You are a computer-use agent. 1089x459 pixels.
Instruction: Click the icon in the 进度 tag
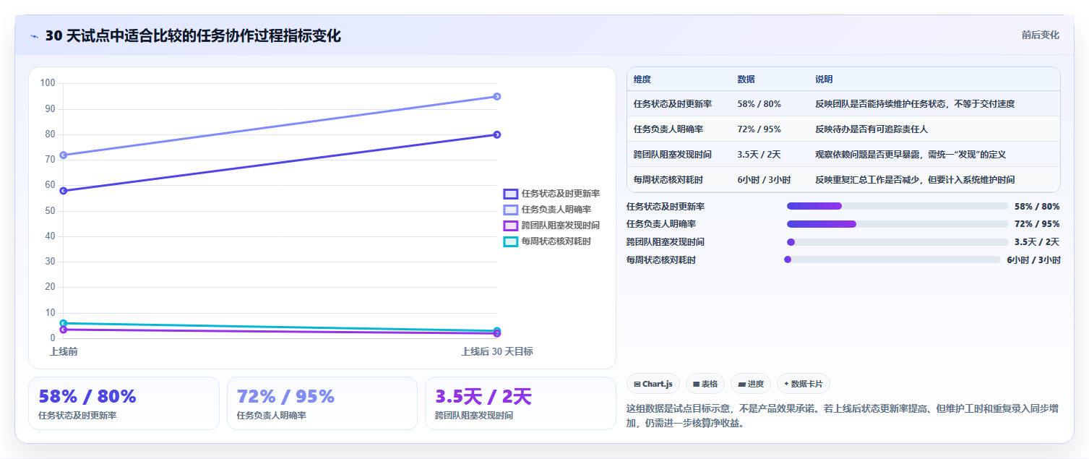click(x=741, y=385)
